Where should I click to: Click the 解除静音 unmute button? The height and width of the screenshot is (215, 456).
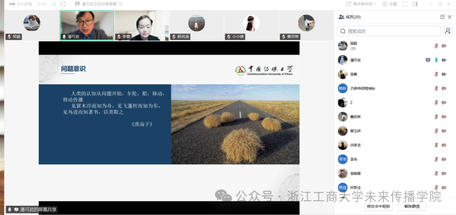point(412,206)
